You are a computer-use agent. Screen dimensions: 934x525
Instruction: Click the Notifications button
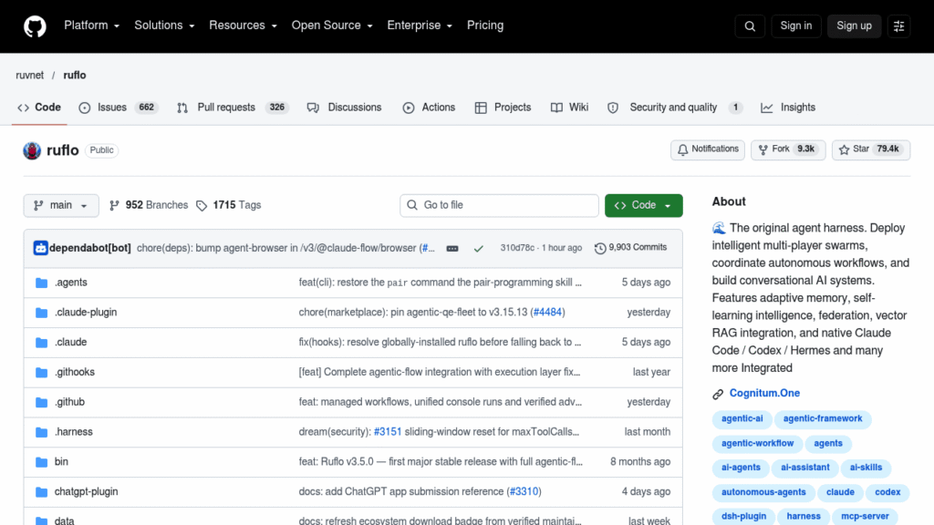[708, 149]
